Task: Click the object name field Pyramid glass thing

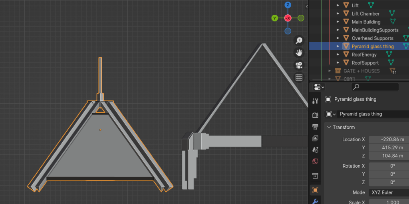Action: 373,114
